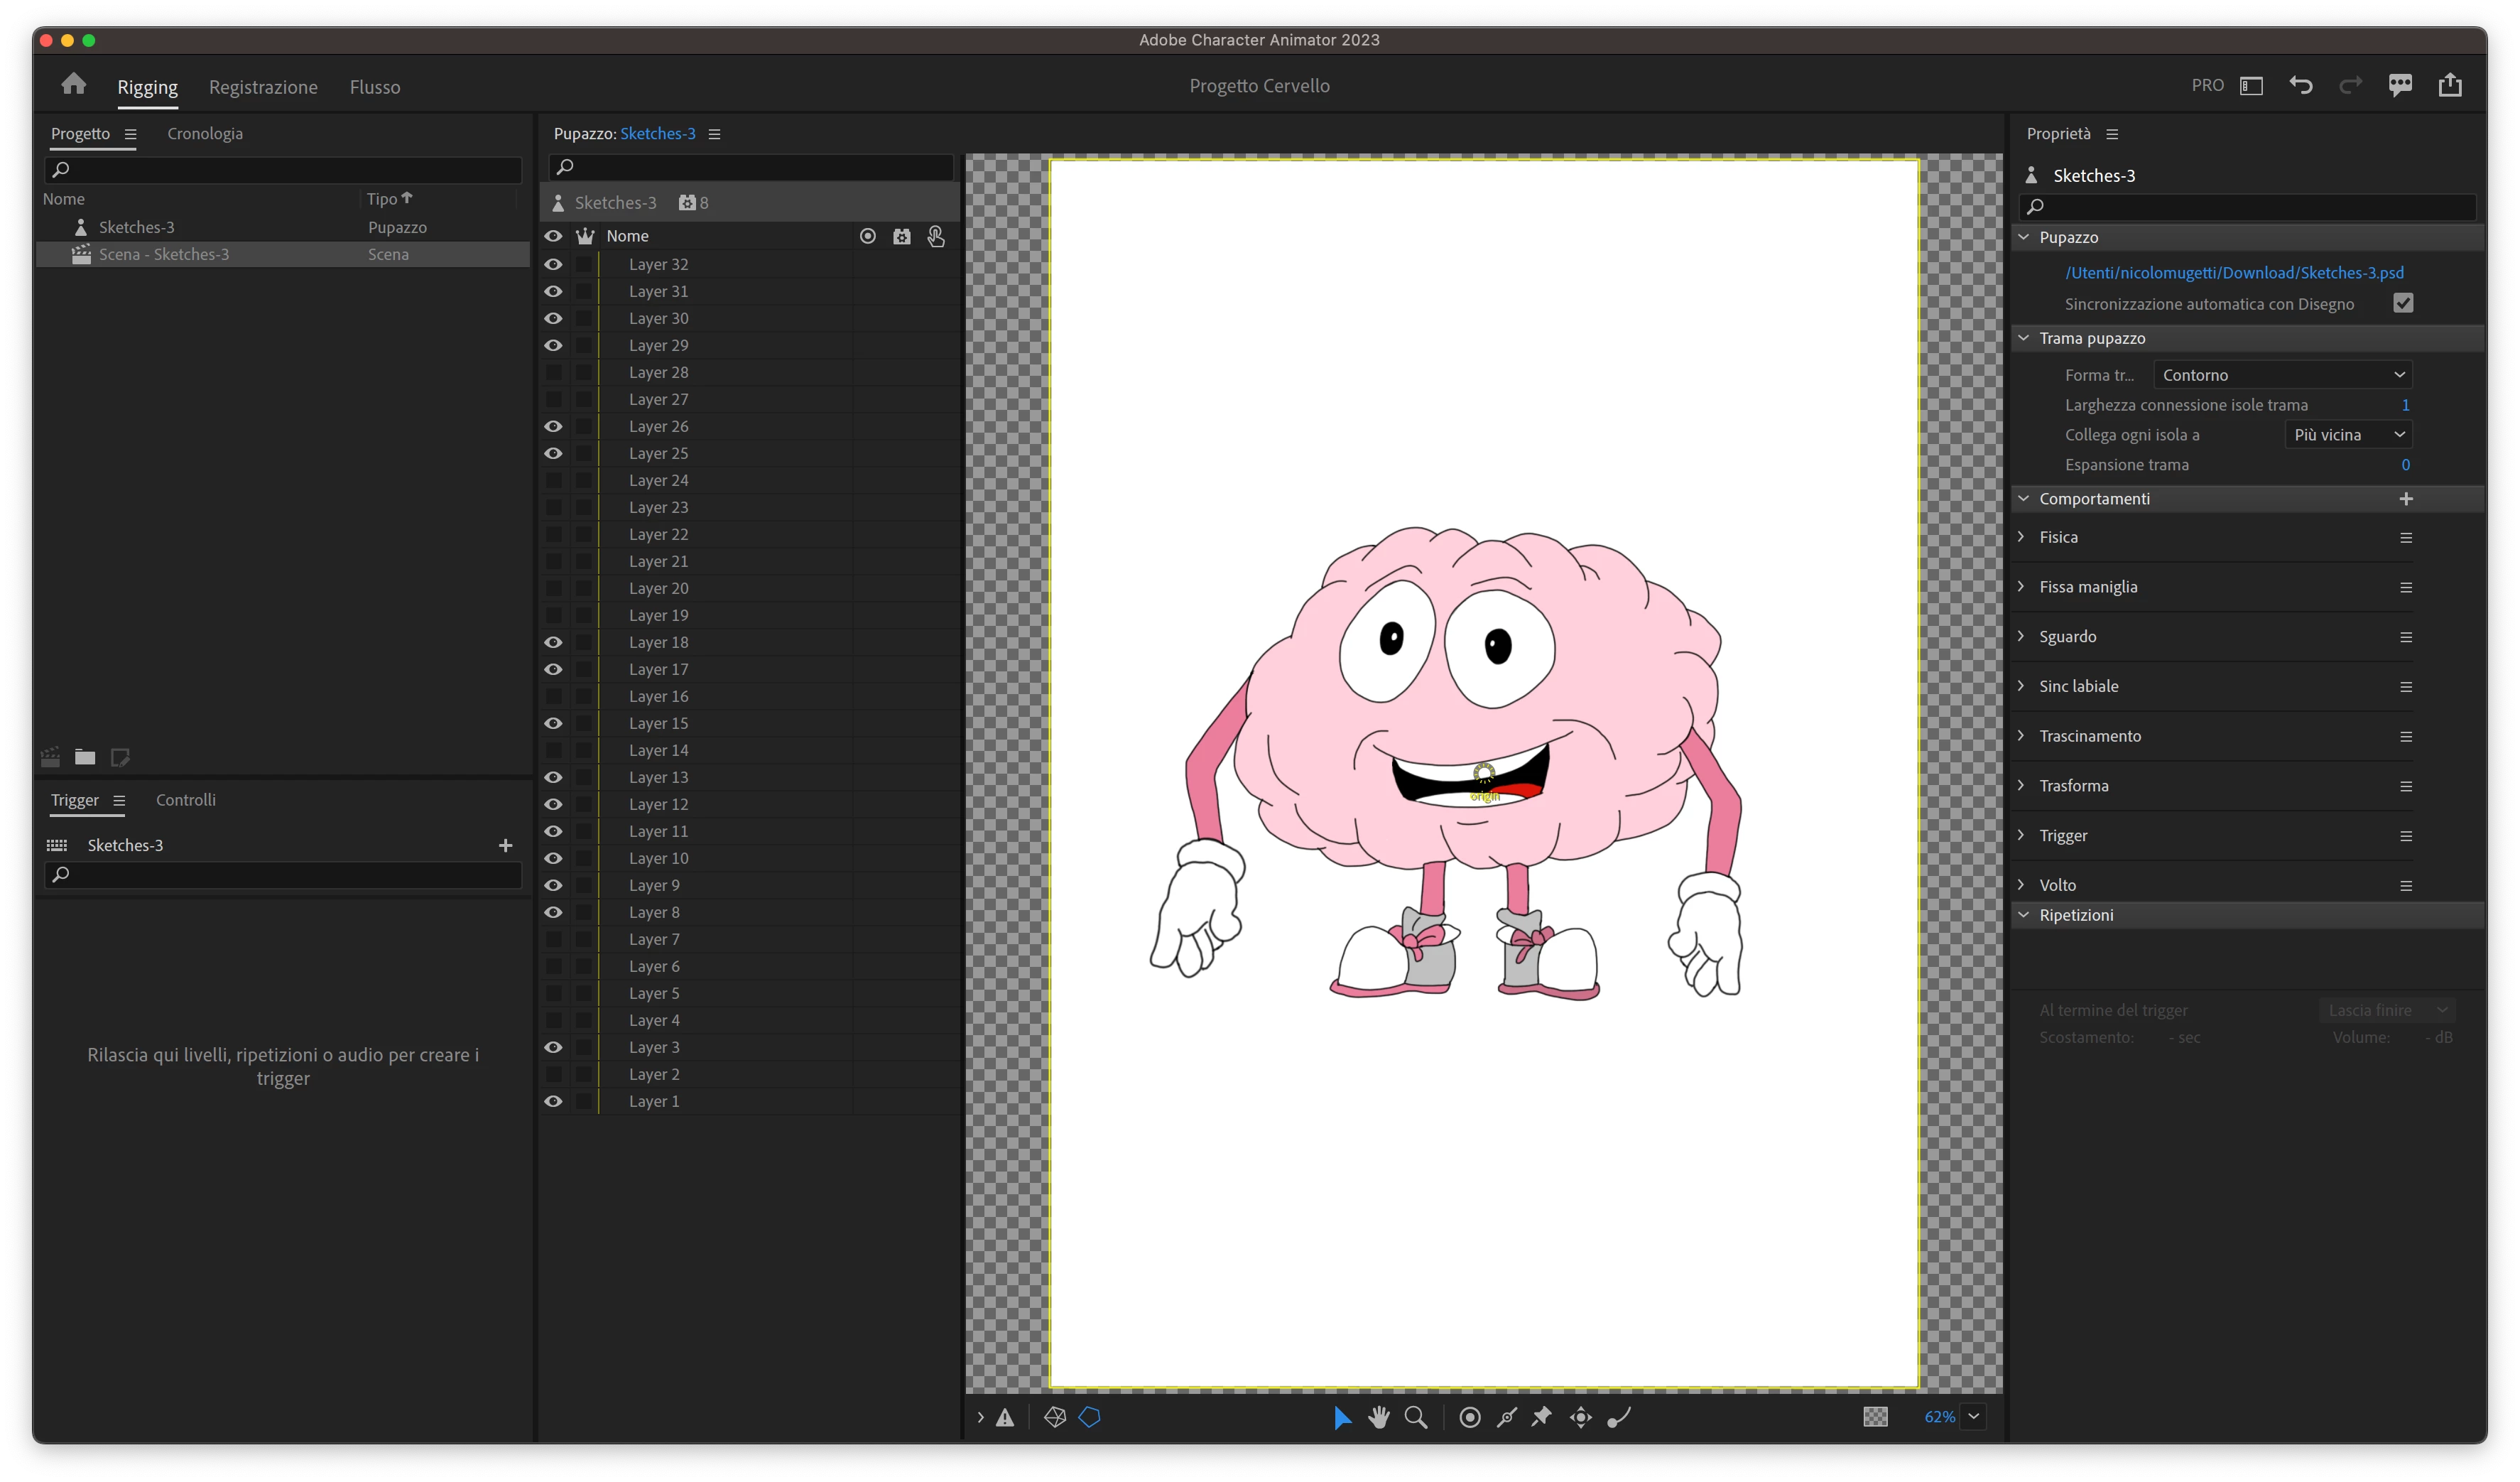
Task: Add a behavior with Comportamenti plus button
Action: [x=2406, y=498]
